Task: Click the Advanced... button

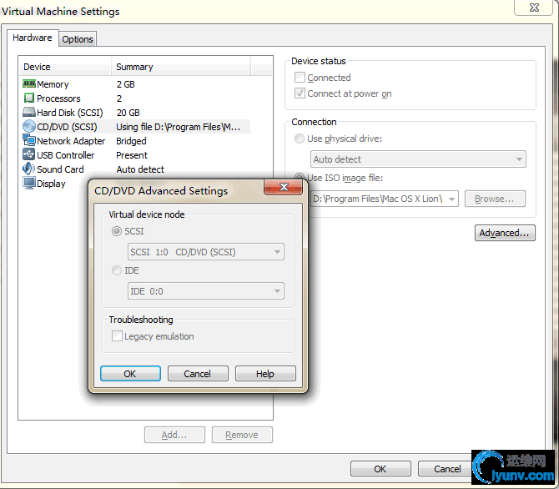Action: (x=505, y=233)
